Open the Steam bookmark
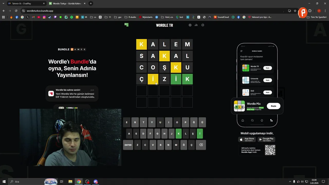This screenshot has width=329, height=185. (x=50, y=17)
